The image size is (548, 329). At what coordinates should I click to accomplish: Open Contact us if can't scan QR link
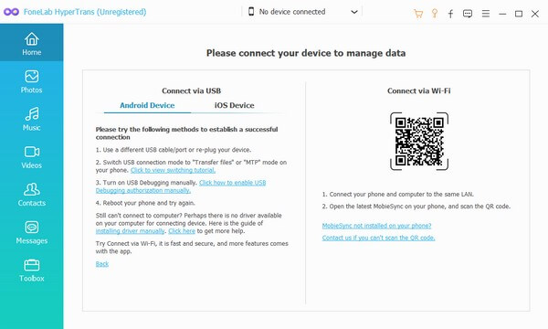pos(378,238)
